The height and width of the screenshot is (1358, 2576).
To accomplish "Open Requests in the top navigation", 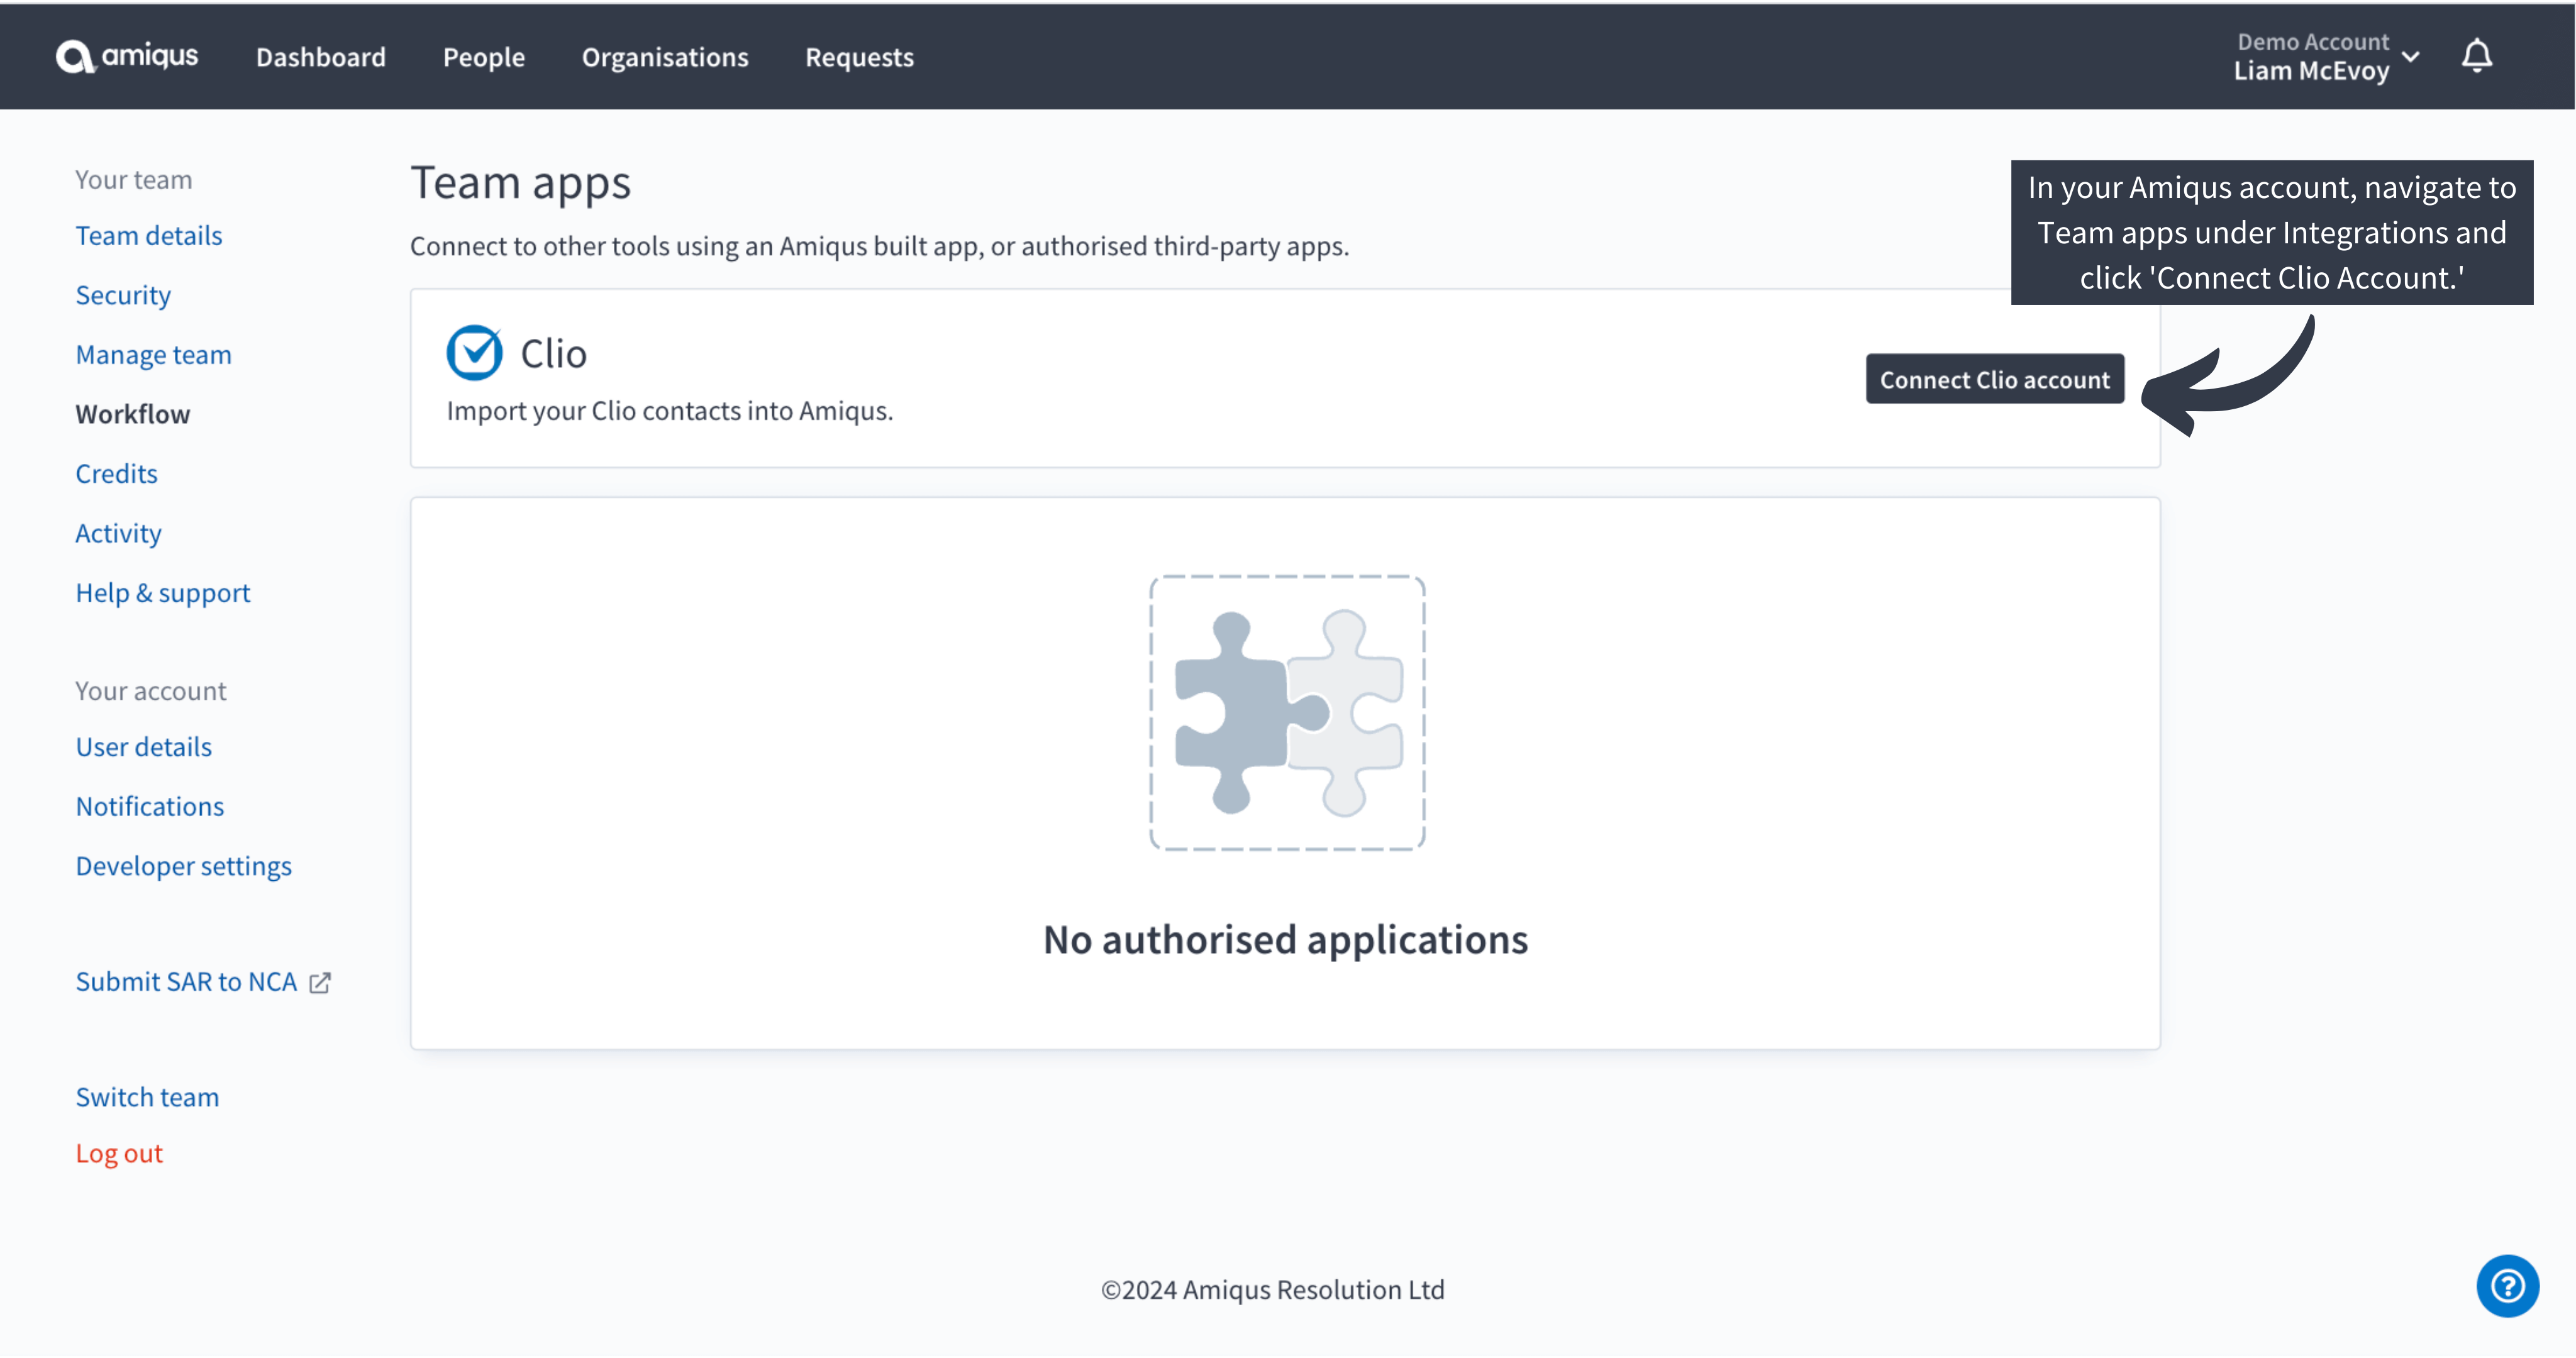I will pyautogui.click(x=859, y=57).
